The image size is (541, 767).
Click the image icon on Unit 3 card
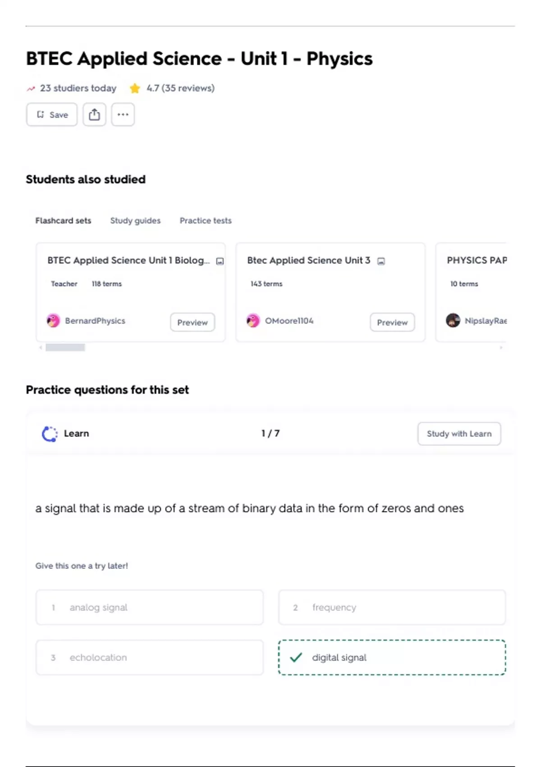381,261
